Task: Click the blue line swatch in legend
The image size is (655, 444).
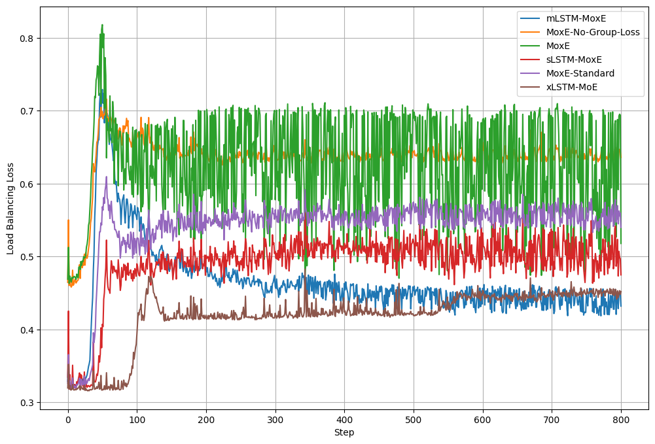Action: pyautogui.click(x=531, y=18)
